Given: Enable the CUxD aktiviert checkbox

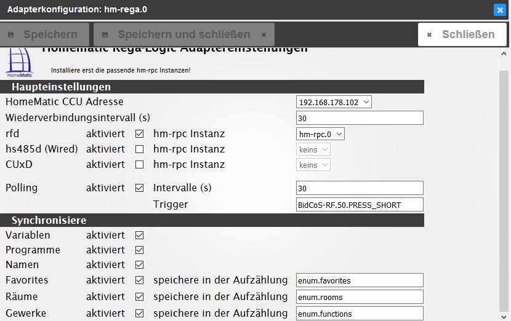Looking at the screenshot, I should point(140,164).
